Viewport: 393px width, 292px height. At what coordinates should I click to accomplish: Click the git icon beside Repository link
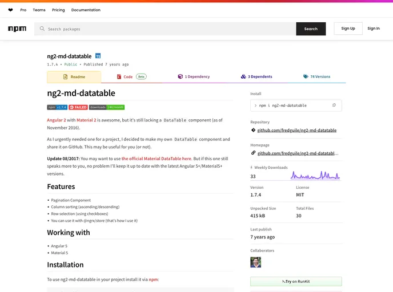coord(253,130)
